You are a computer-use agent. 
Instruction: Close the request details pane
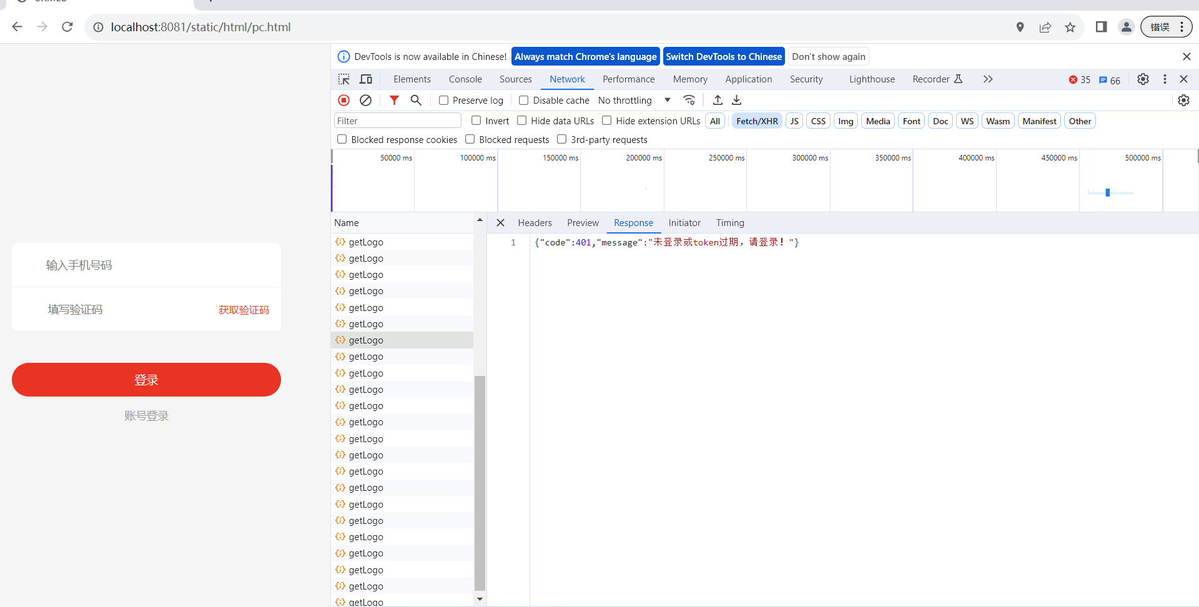pyautogui.click(x=500, y=223)
